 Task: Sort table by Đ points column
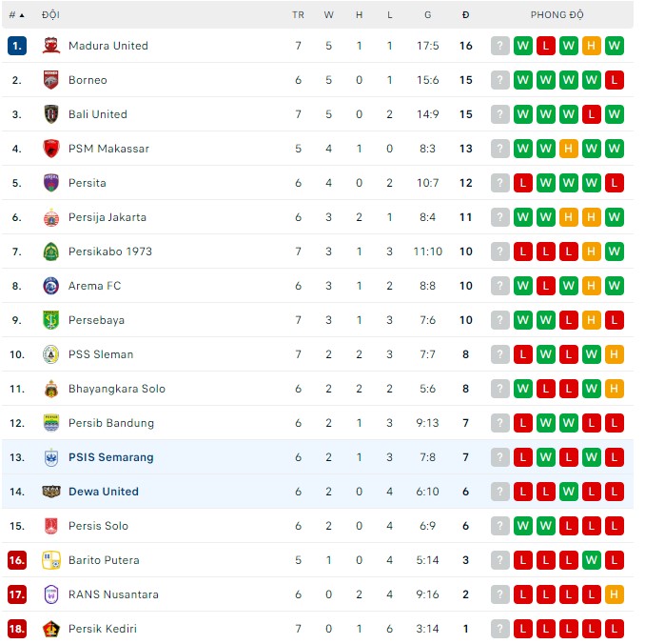465,15
